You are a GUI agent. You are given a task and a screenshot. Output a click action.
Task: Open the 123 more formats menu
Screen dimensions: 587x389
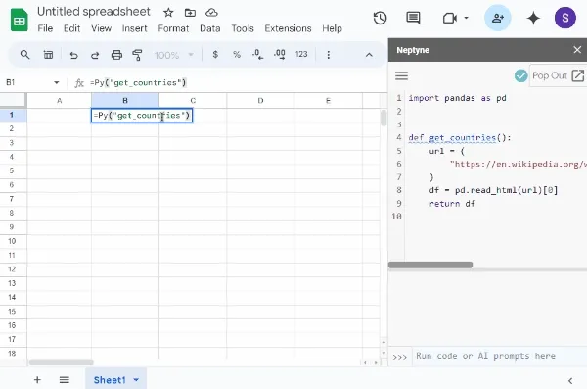pos(301,55)
